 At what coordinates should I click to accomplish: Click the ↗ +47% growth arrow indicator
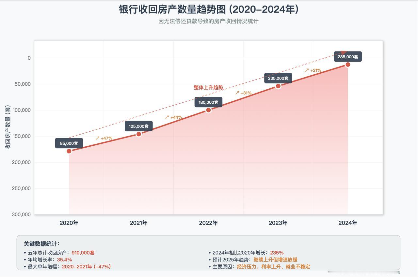(104, 138)
